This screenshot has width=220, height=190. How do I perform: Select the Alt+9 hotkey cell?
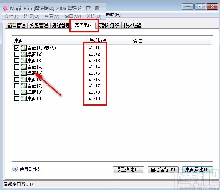(94, 99)
